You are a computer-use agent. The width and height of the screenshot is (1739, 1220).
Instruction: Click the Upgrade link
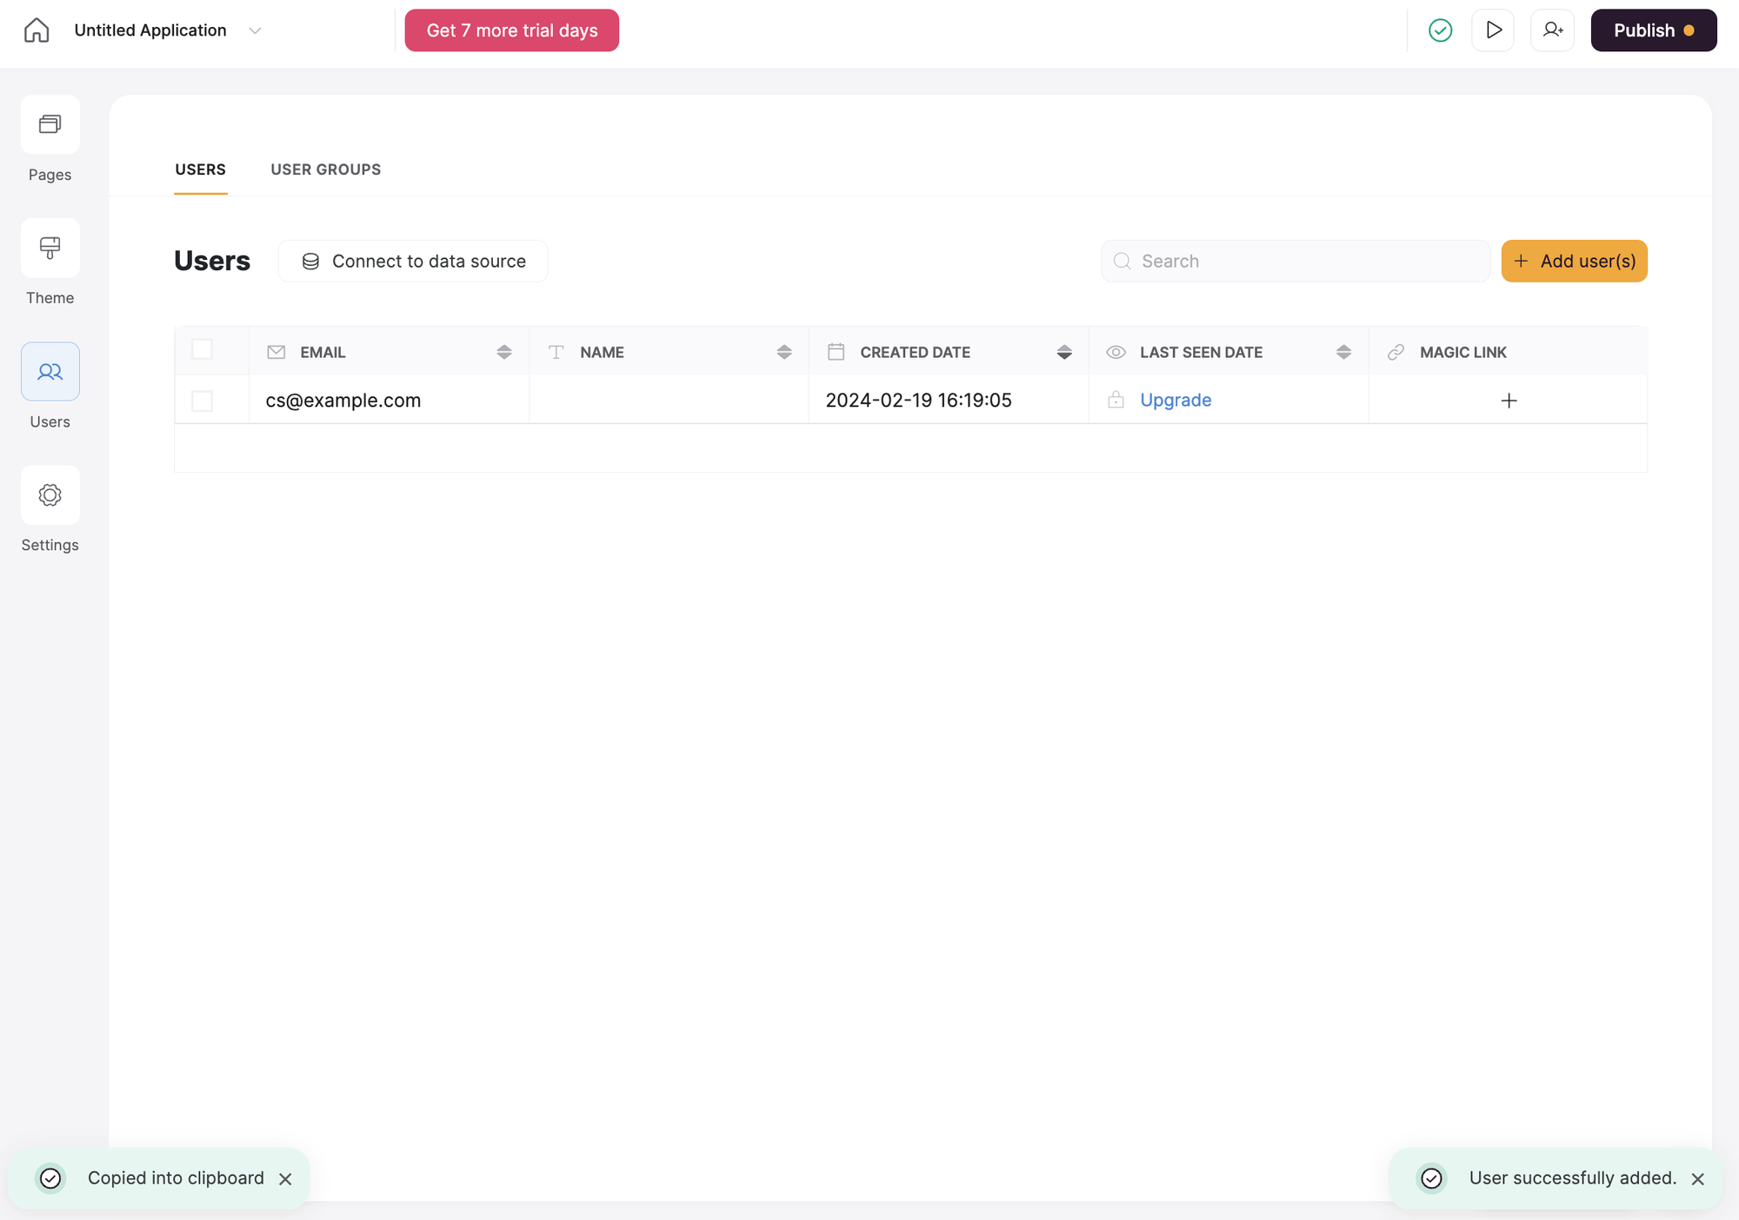coord(1176,401)
